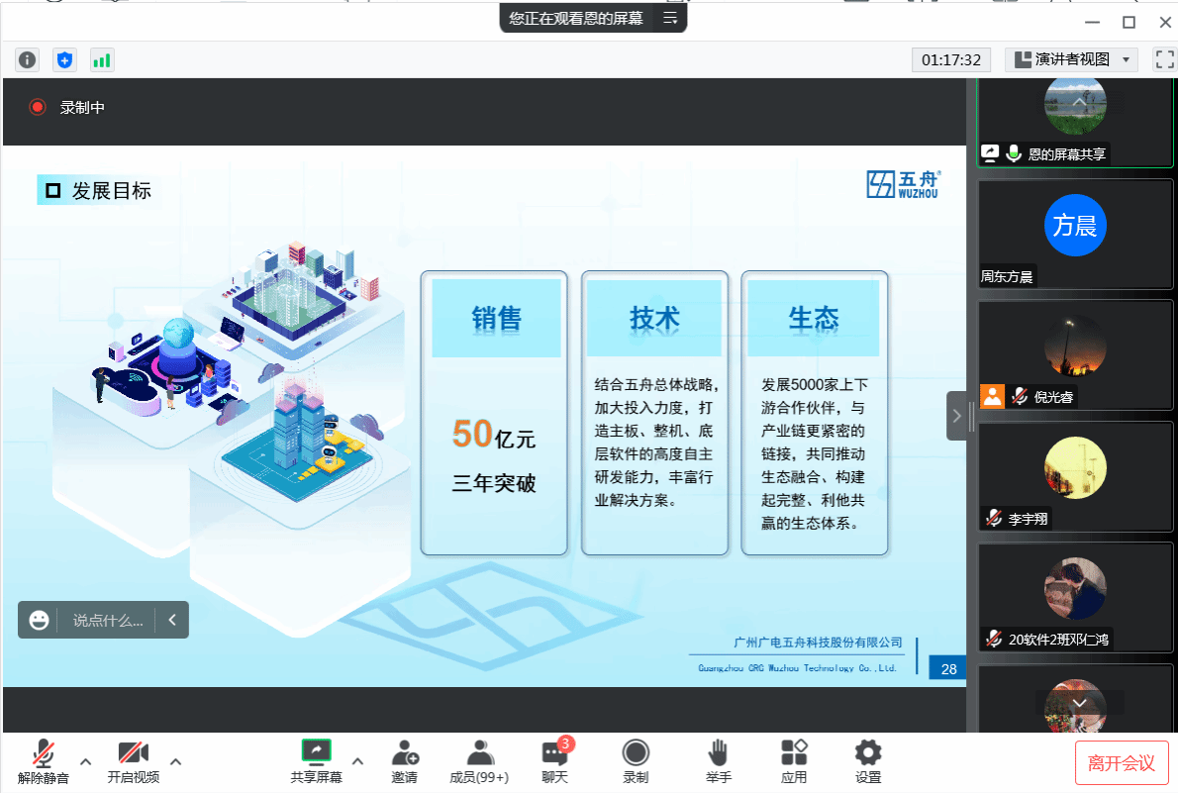Open the Apps (应用) icon

point(794,760)
